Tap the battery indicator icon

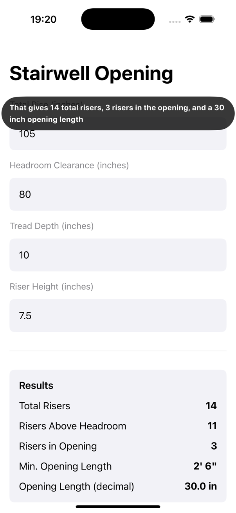click(x=207, y=19)
